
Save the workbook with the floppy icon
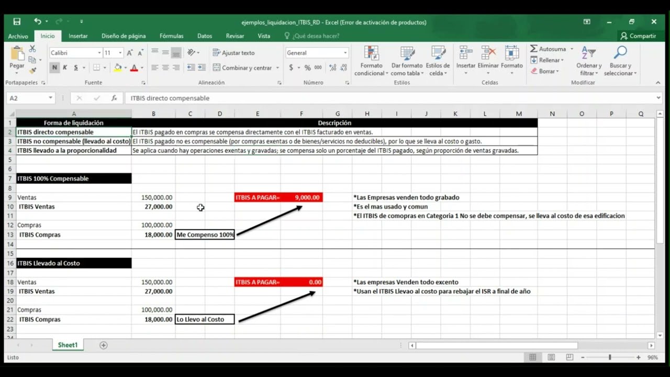click(17, 21)
